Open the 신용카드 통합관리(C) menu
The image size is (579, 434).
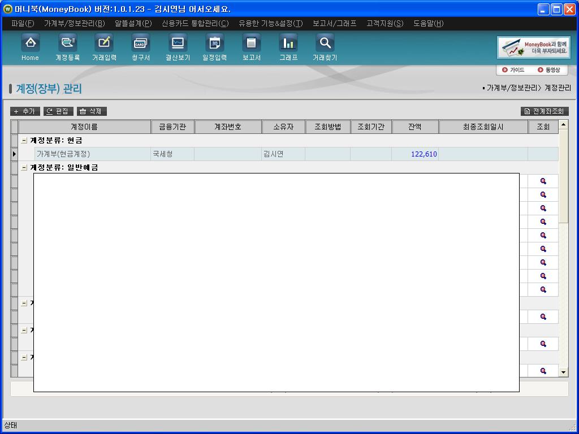coord(195,23)
